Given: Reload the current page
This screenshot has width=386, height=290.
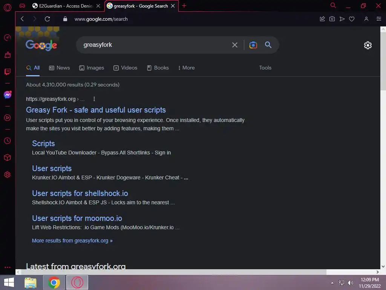Looking at the screenshot, I should tap(47, 19).
